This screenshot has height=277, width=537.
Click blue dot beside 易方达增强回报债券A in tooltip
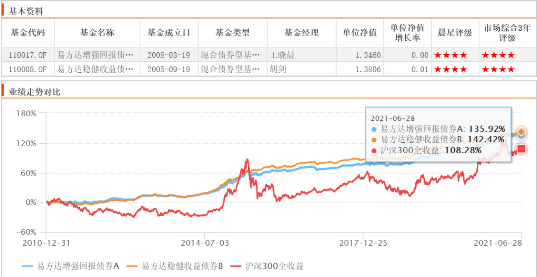click(375, 130)
